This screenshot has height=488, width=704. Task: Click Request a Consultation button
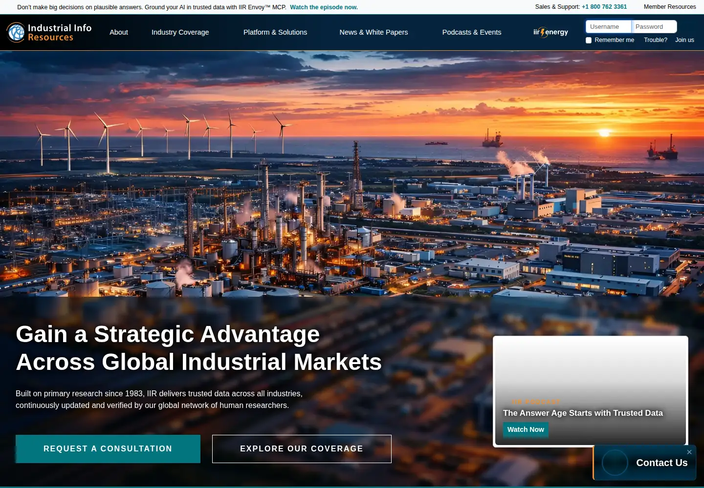coord(108,449)
